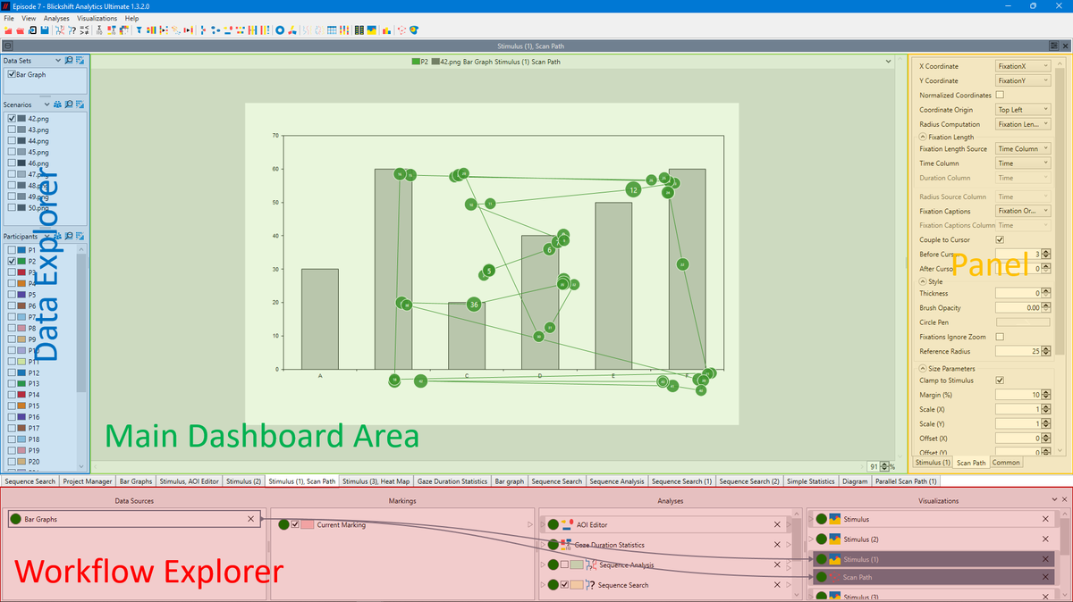Click the blue floppy disk save icon
This screenshot has width=1073, height=602.
coord(45,30)
